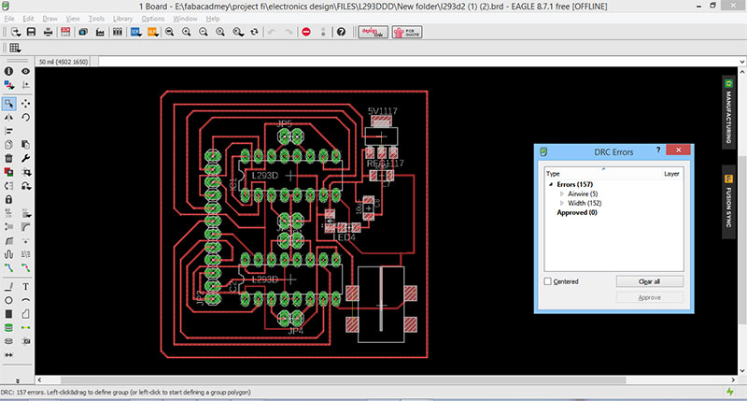This screenshot has height=401, width=747.
Task: Select the Group selection tool
Action: tap(8, 103)
